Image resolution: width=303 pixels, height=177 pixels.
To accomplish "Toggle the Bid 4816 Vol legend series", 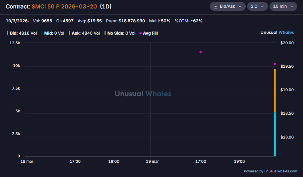I will (22, 33).
